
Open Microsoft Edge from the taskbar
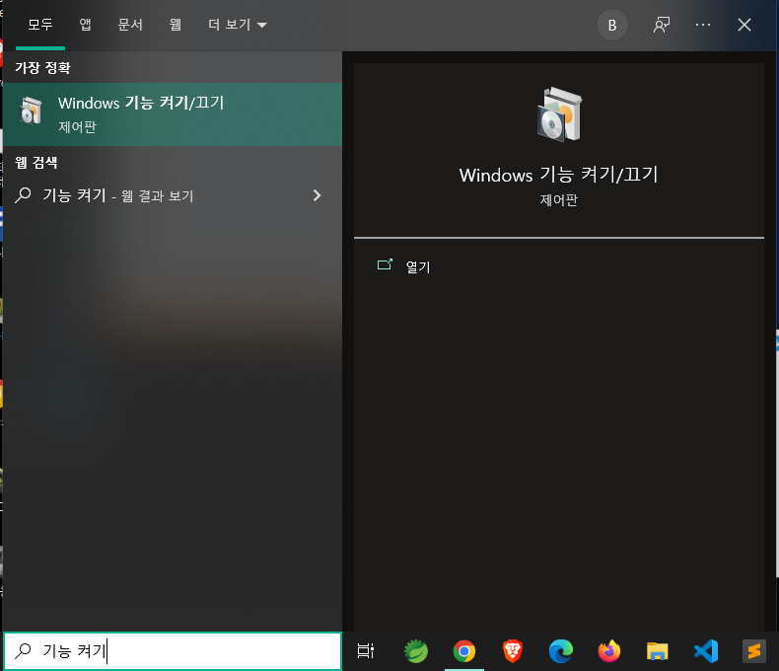(561, 651)
